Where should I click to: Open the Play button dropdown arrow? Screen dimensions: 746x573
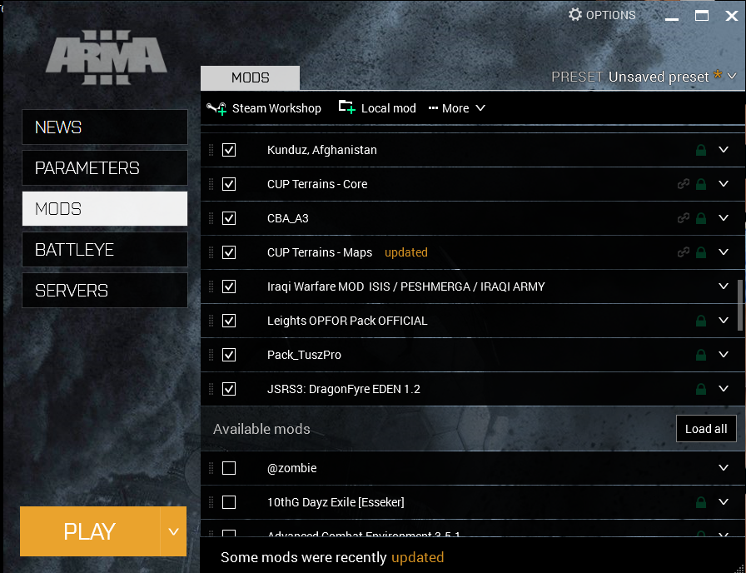pos(173,531)
